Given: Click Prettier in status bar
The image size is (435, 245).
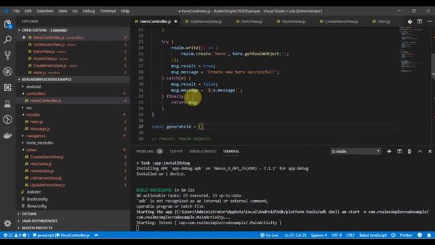Looking at the screenshot, I should point(406,235).
